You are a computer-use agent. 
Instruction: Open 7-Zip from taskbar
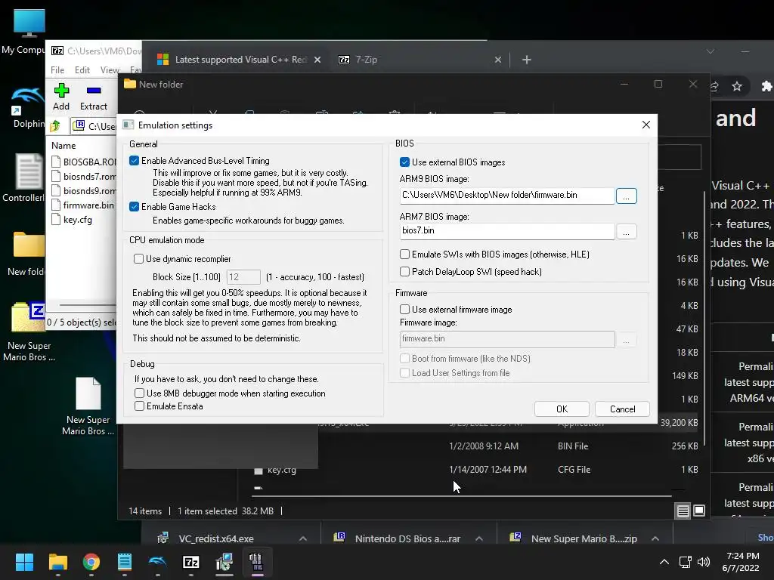(191, 562)
